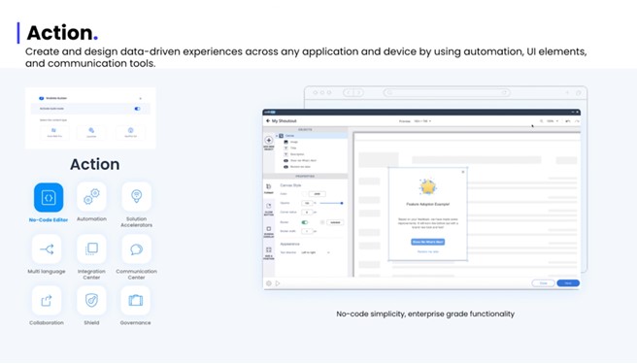
Task: Click the settings gear at editor bottom-left
Action: point(269,283)
